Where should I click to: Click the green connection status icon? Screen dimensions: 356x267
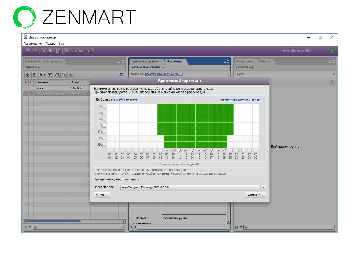(x=332, y=51)
